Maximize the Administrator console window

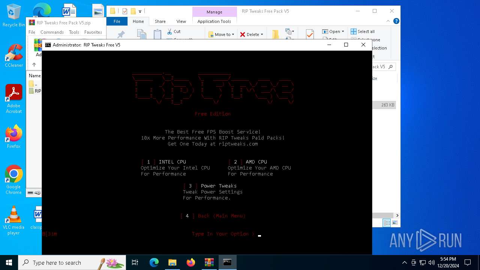[x=346, y=45]
